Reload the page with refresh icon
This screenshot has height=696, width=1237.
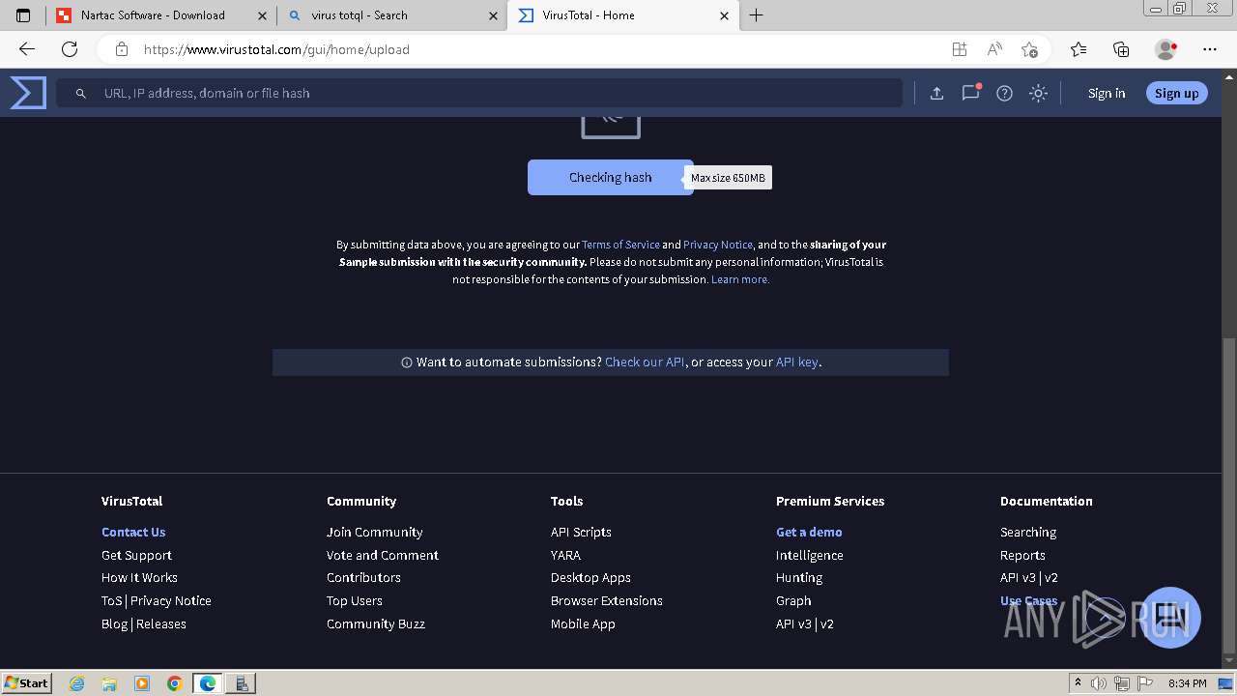tap(70, 49)
